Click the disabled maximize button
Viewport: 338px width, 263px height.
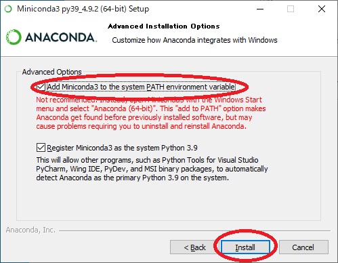291,9
